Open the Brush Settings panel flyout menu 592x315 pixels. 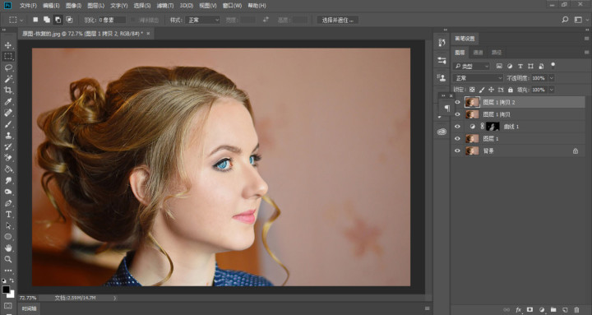coord(586,39)
